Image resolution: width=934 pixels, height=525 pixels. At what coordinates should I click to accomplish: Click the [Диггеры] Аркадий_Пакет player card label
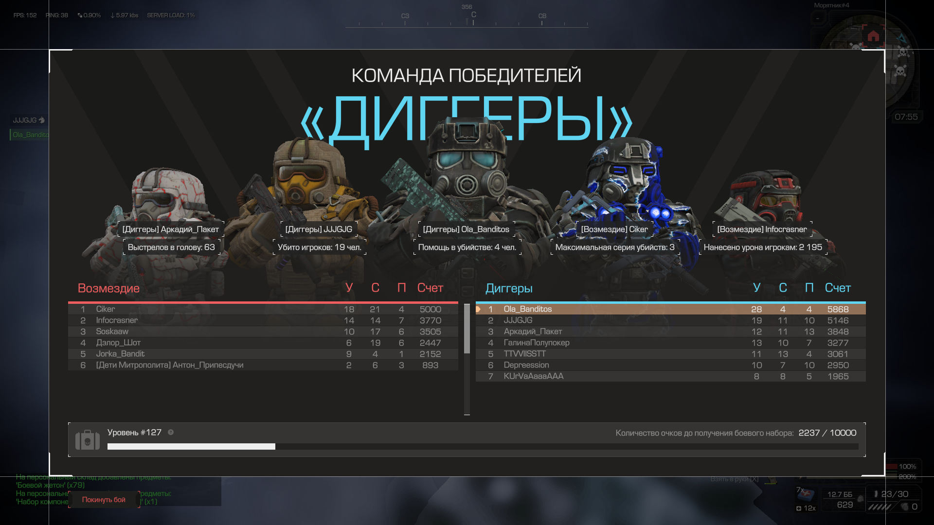pos(171,229)
